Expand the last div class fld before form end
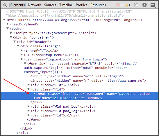The height and width of the screenshot is (136, 159). pos(28,115)
